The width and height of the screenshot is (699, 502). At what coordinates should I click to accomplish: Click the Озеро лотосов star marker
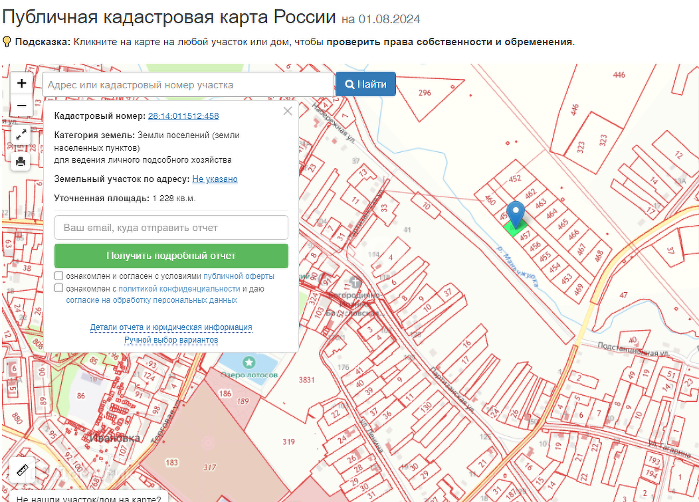click(249, 362)
